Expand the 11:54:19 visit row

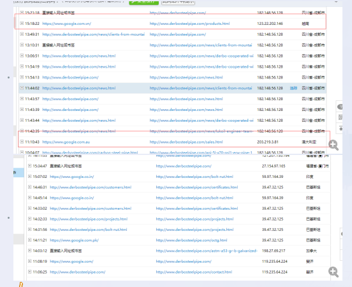pyautogui.click(x=22, y=66)
